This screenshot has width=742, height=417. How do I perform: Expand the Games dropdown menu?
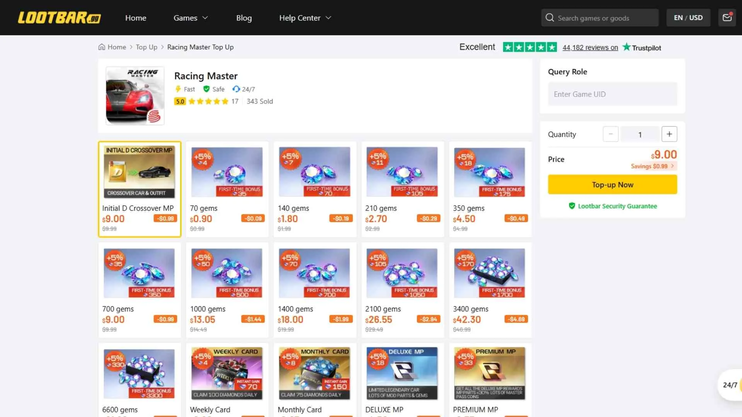(191, 18)
